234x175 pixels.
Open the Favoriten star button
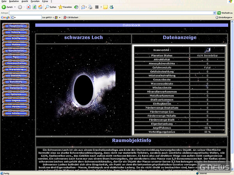65,7
